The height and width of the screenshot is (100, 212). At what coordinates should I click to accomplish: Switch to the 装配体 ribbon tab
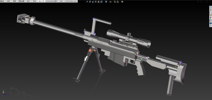point(2,1)
